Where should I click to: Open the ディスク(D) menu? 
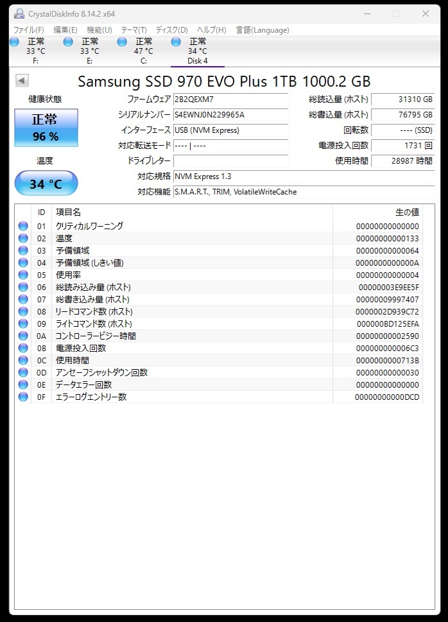pyautogui.click(x=172, y=30)
